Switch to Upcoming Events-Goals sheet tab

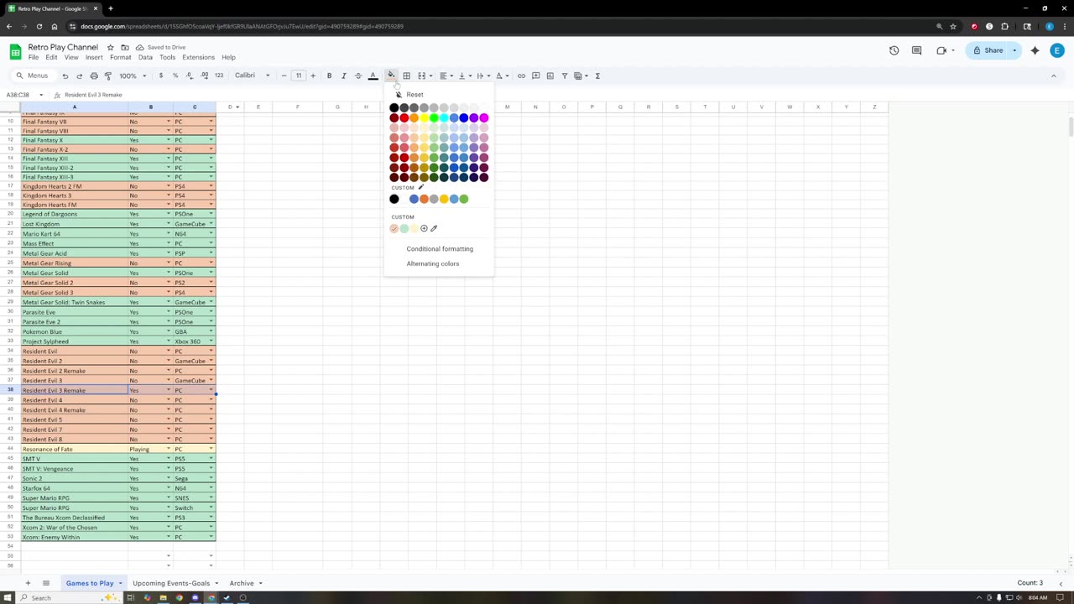(171, 583)
